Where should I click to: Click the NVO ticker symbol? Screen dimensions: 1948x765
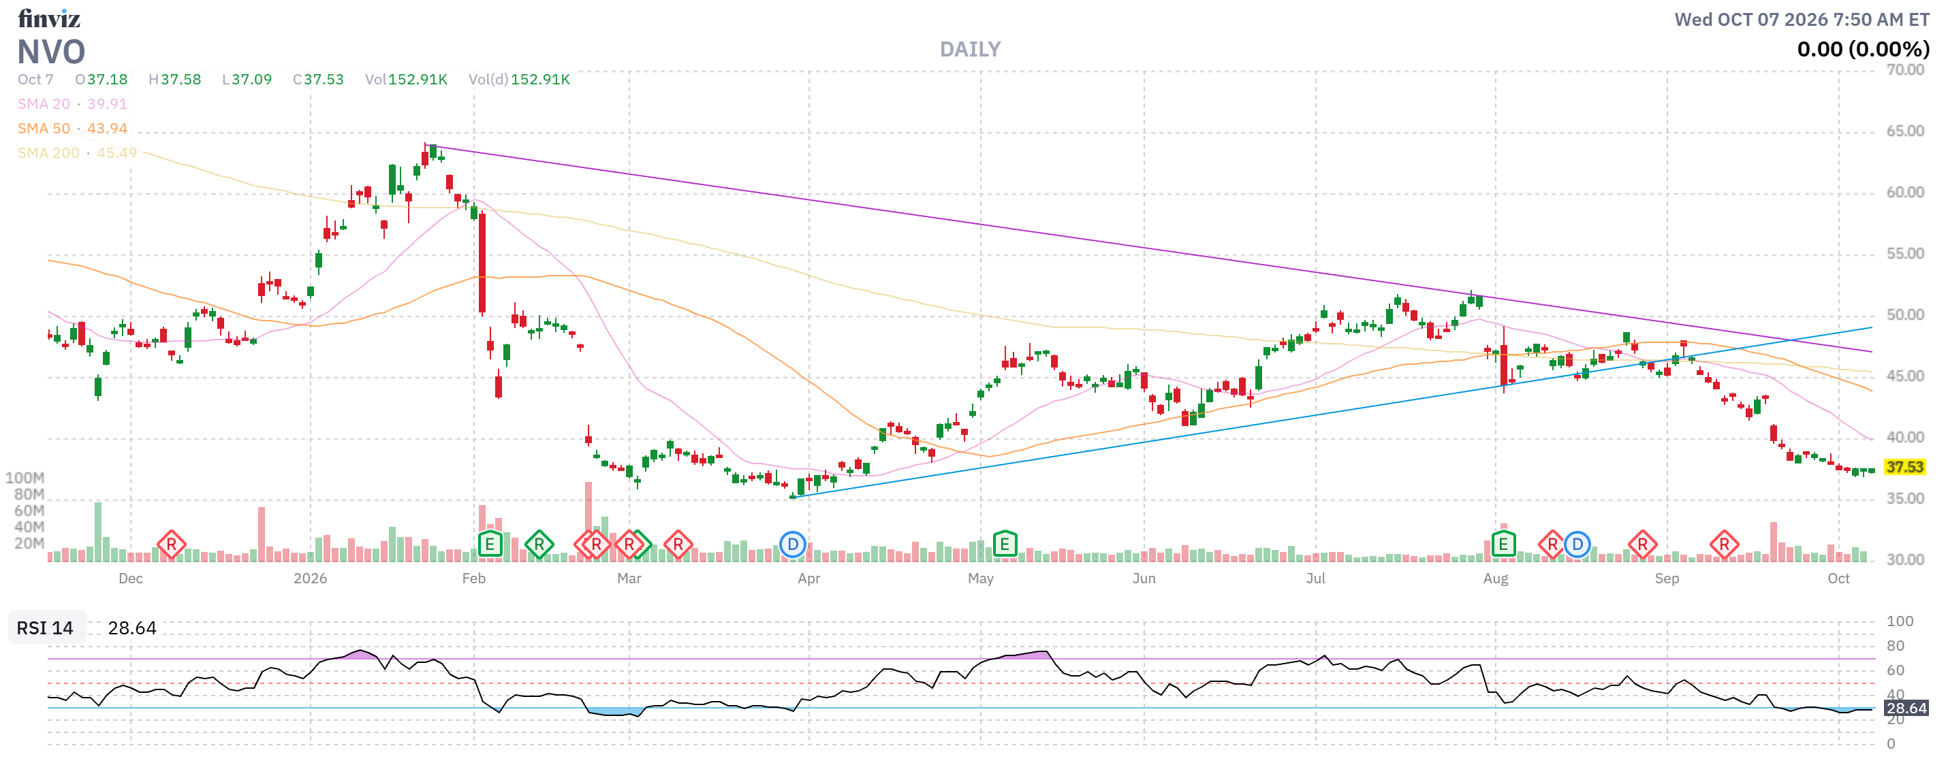click(x=51, y=52)
